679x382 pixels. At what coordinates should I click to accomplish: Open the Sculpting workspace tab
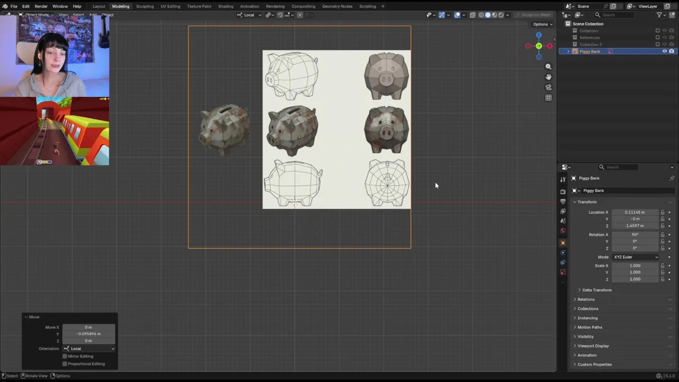[145, 6]
